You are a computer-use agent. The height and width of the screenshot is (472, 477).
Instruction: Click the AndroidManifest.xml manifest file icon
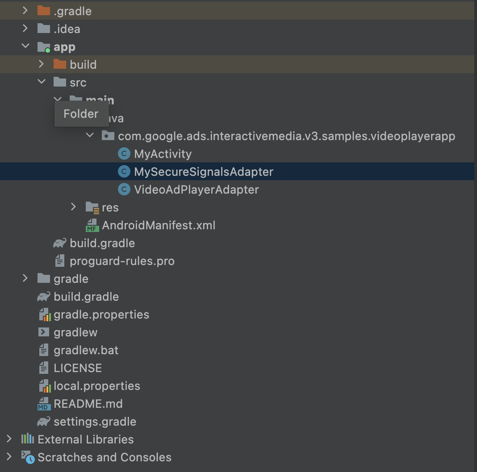92,225
